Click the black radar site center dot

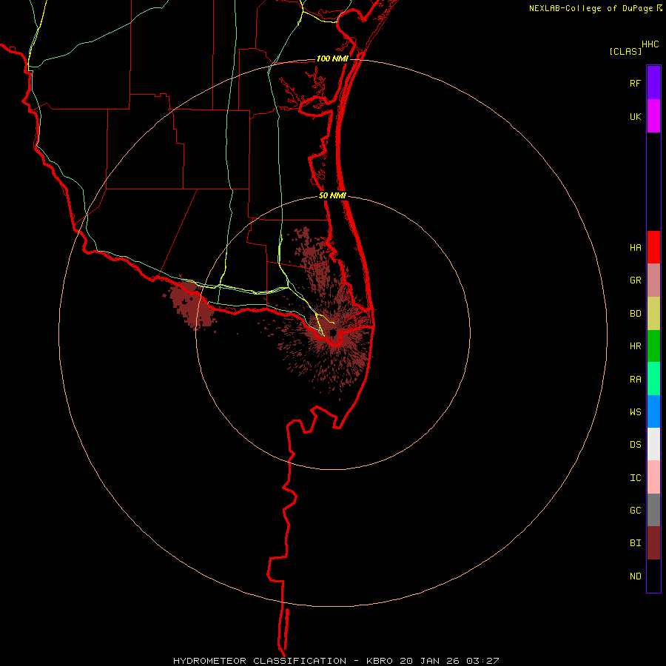pos(333,332)
